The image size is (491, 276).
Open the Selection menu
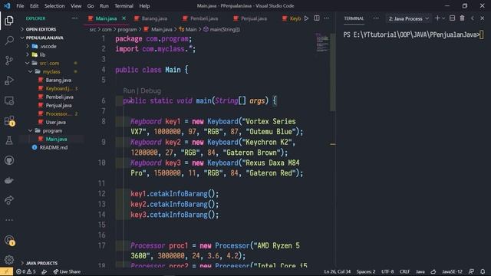(x=54, y=5)
